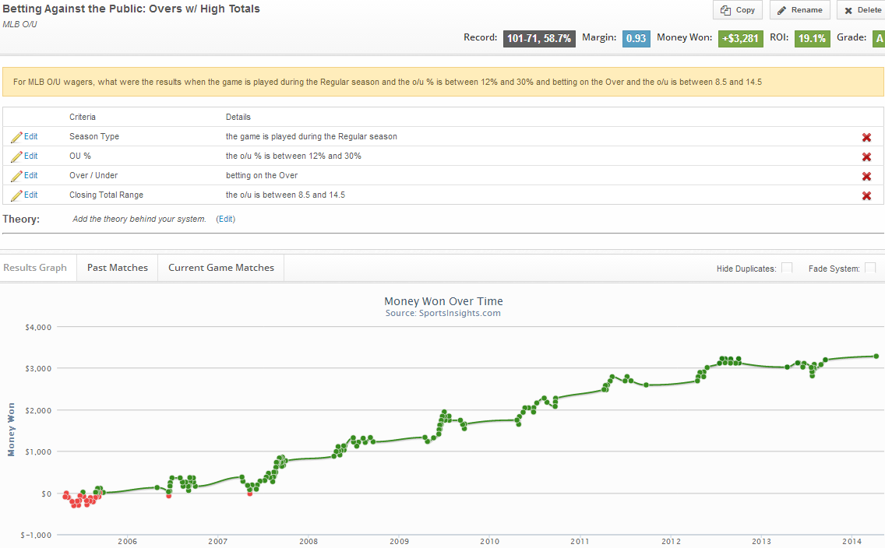Click the final 2014 data point on graph
This screenshot has width=885, height=548.
[x=876, y=356]
